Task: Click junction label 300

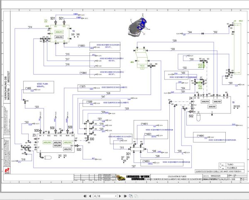Action: [x=92, y=139]
